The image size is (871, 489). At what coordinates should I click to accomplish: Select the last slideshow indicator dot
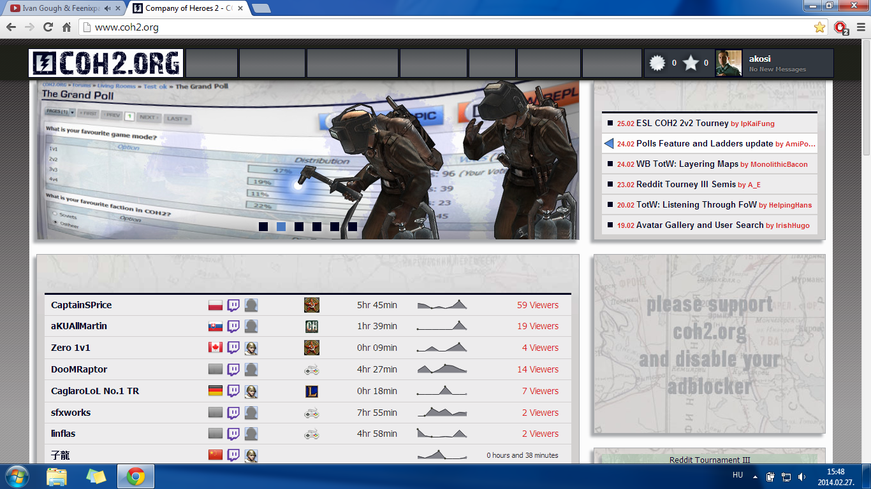click(353, 226)
